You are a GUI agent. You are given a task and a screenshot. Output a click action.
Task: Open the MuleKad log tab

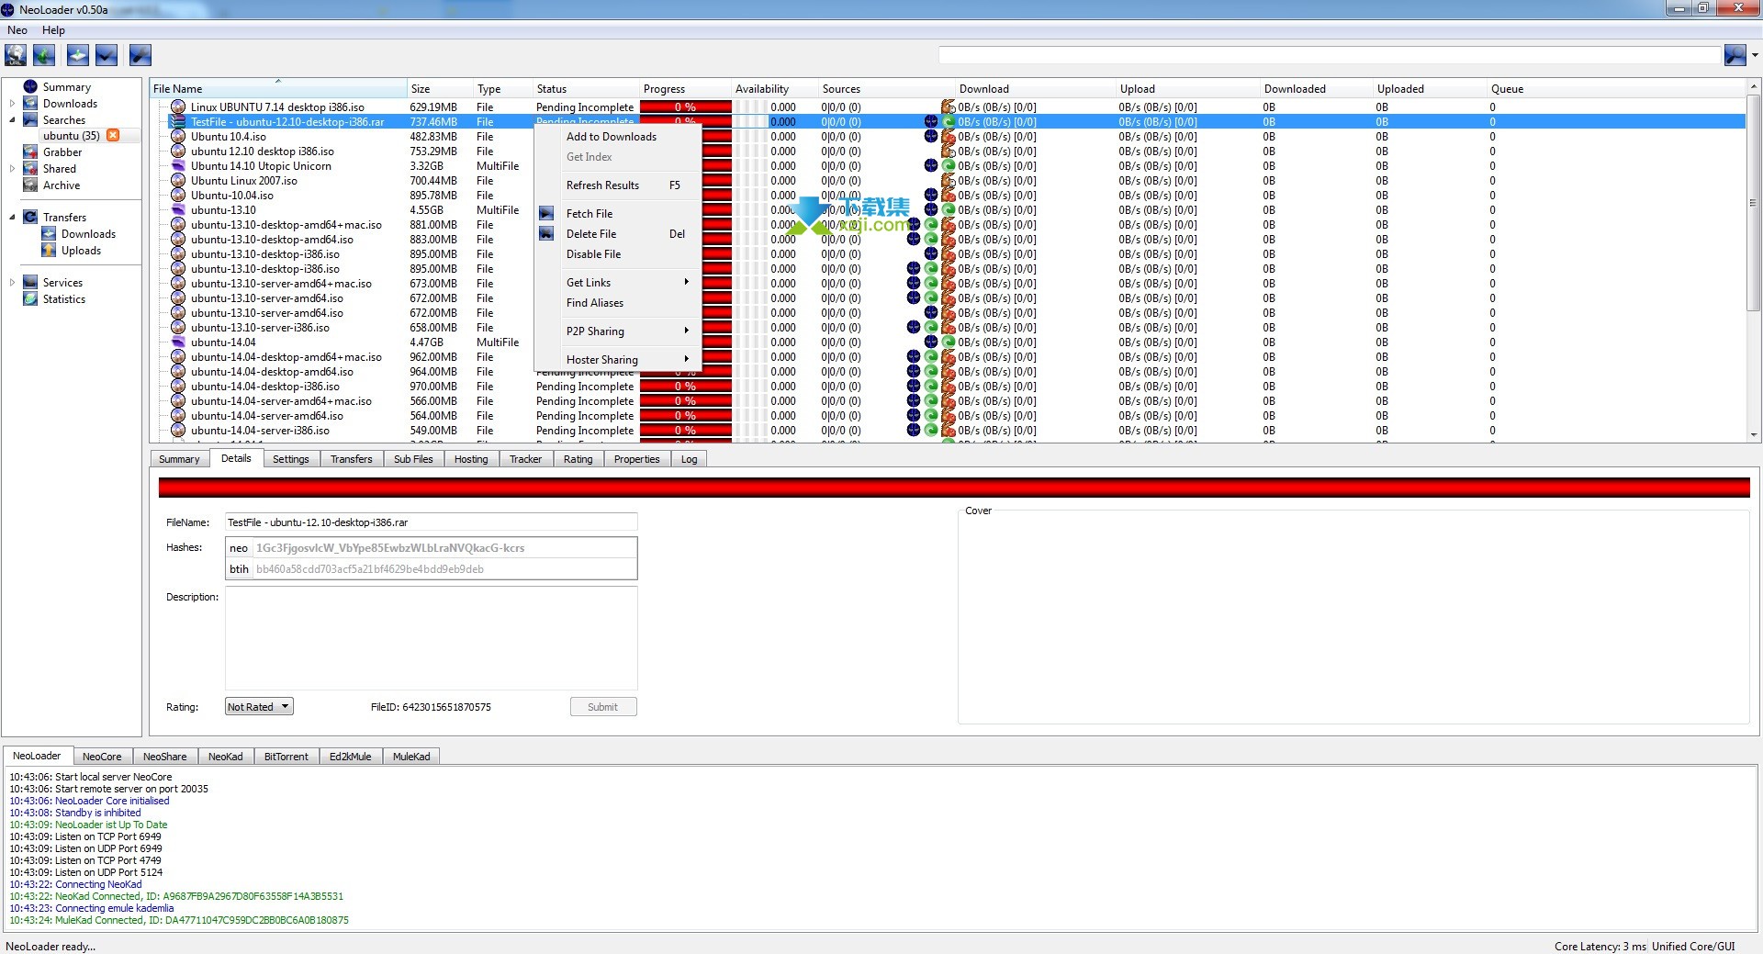tap(411, 757)
